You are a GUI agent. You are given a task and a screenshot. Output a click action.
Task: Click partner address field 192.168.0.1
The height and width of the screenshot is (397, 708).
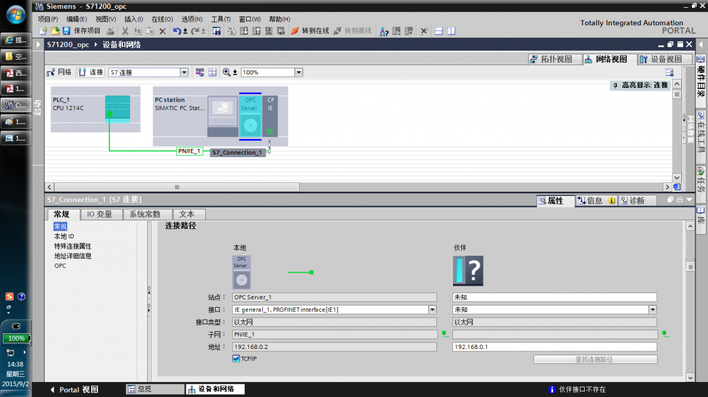click(x=554, y=347)
